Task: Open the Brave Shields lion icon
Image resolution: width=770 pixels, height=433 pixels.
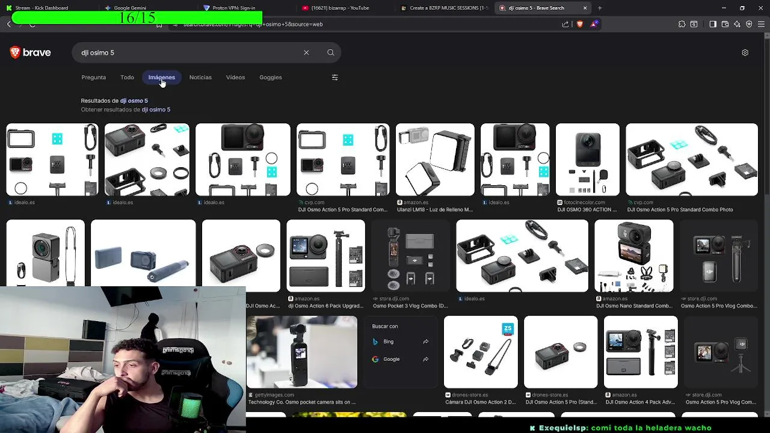Action: click(x=580, y=24)
